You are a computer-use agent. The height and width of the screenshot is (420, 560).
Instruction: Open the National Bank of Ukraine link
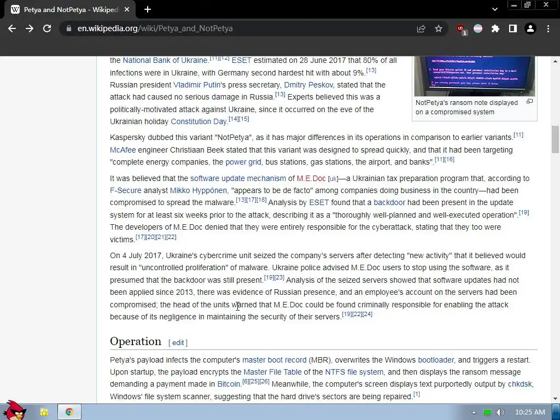tap(165, 60)
